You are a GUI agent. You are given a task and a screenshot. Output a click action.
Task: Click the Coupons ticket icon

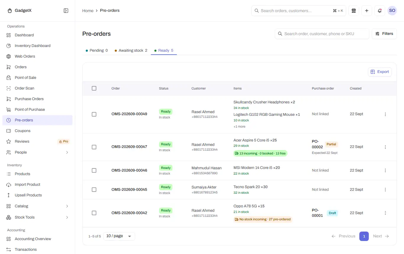tap(9, 131)
